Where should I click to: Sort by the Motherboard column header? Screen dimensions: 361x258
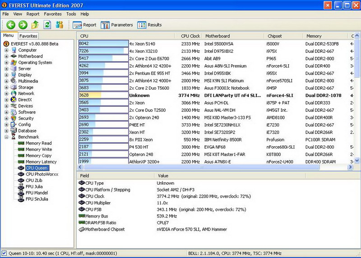coord(233,36)
